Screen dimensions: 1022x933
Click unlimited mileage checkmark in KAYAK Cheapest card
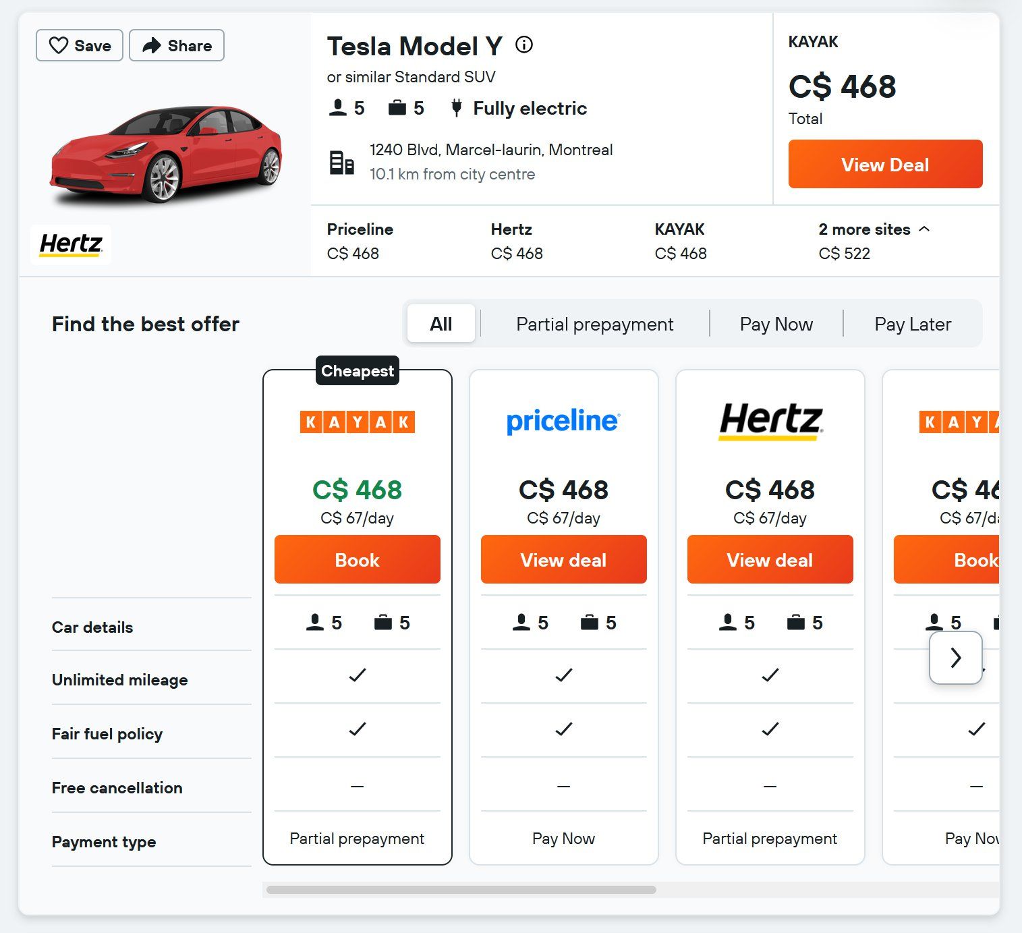tap(358, 675)
